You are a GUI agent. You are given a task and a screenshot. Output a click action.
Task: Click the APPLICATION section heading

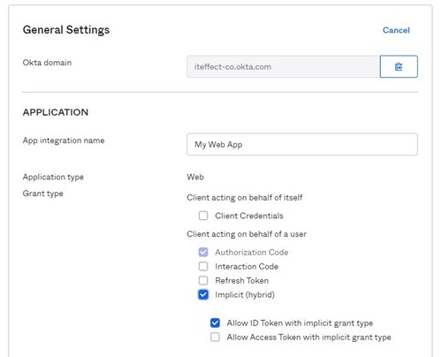click(56, 112)
